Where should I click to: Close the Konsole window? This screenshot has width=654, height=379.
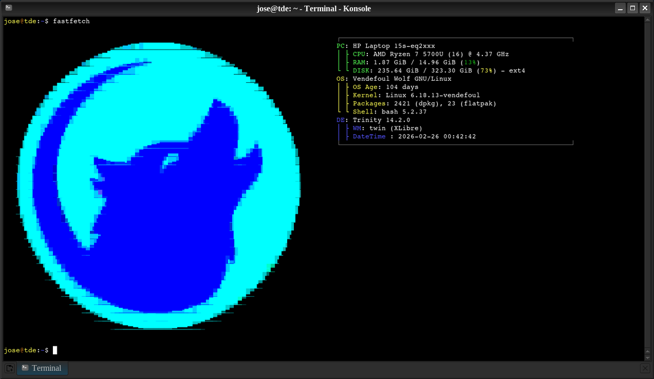pos(644,8)
